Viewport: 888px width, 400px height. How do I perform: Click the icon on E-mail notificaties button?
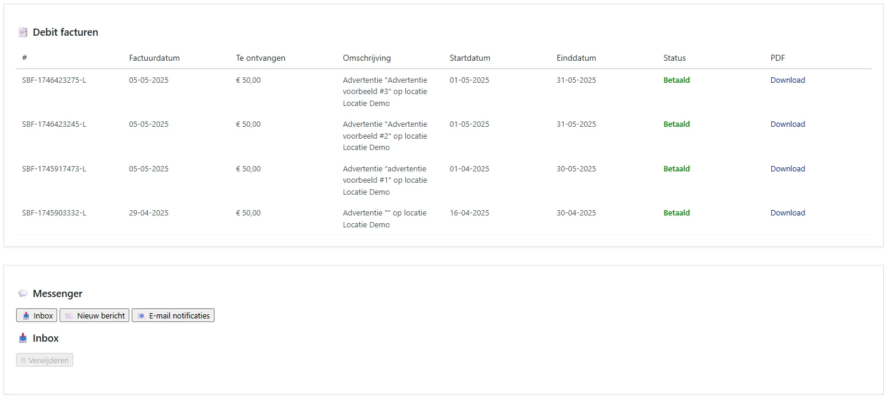tap(141, 315)
